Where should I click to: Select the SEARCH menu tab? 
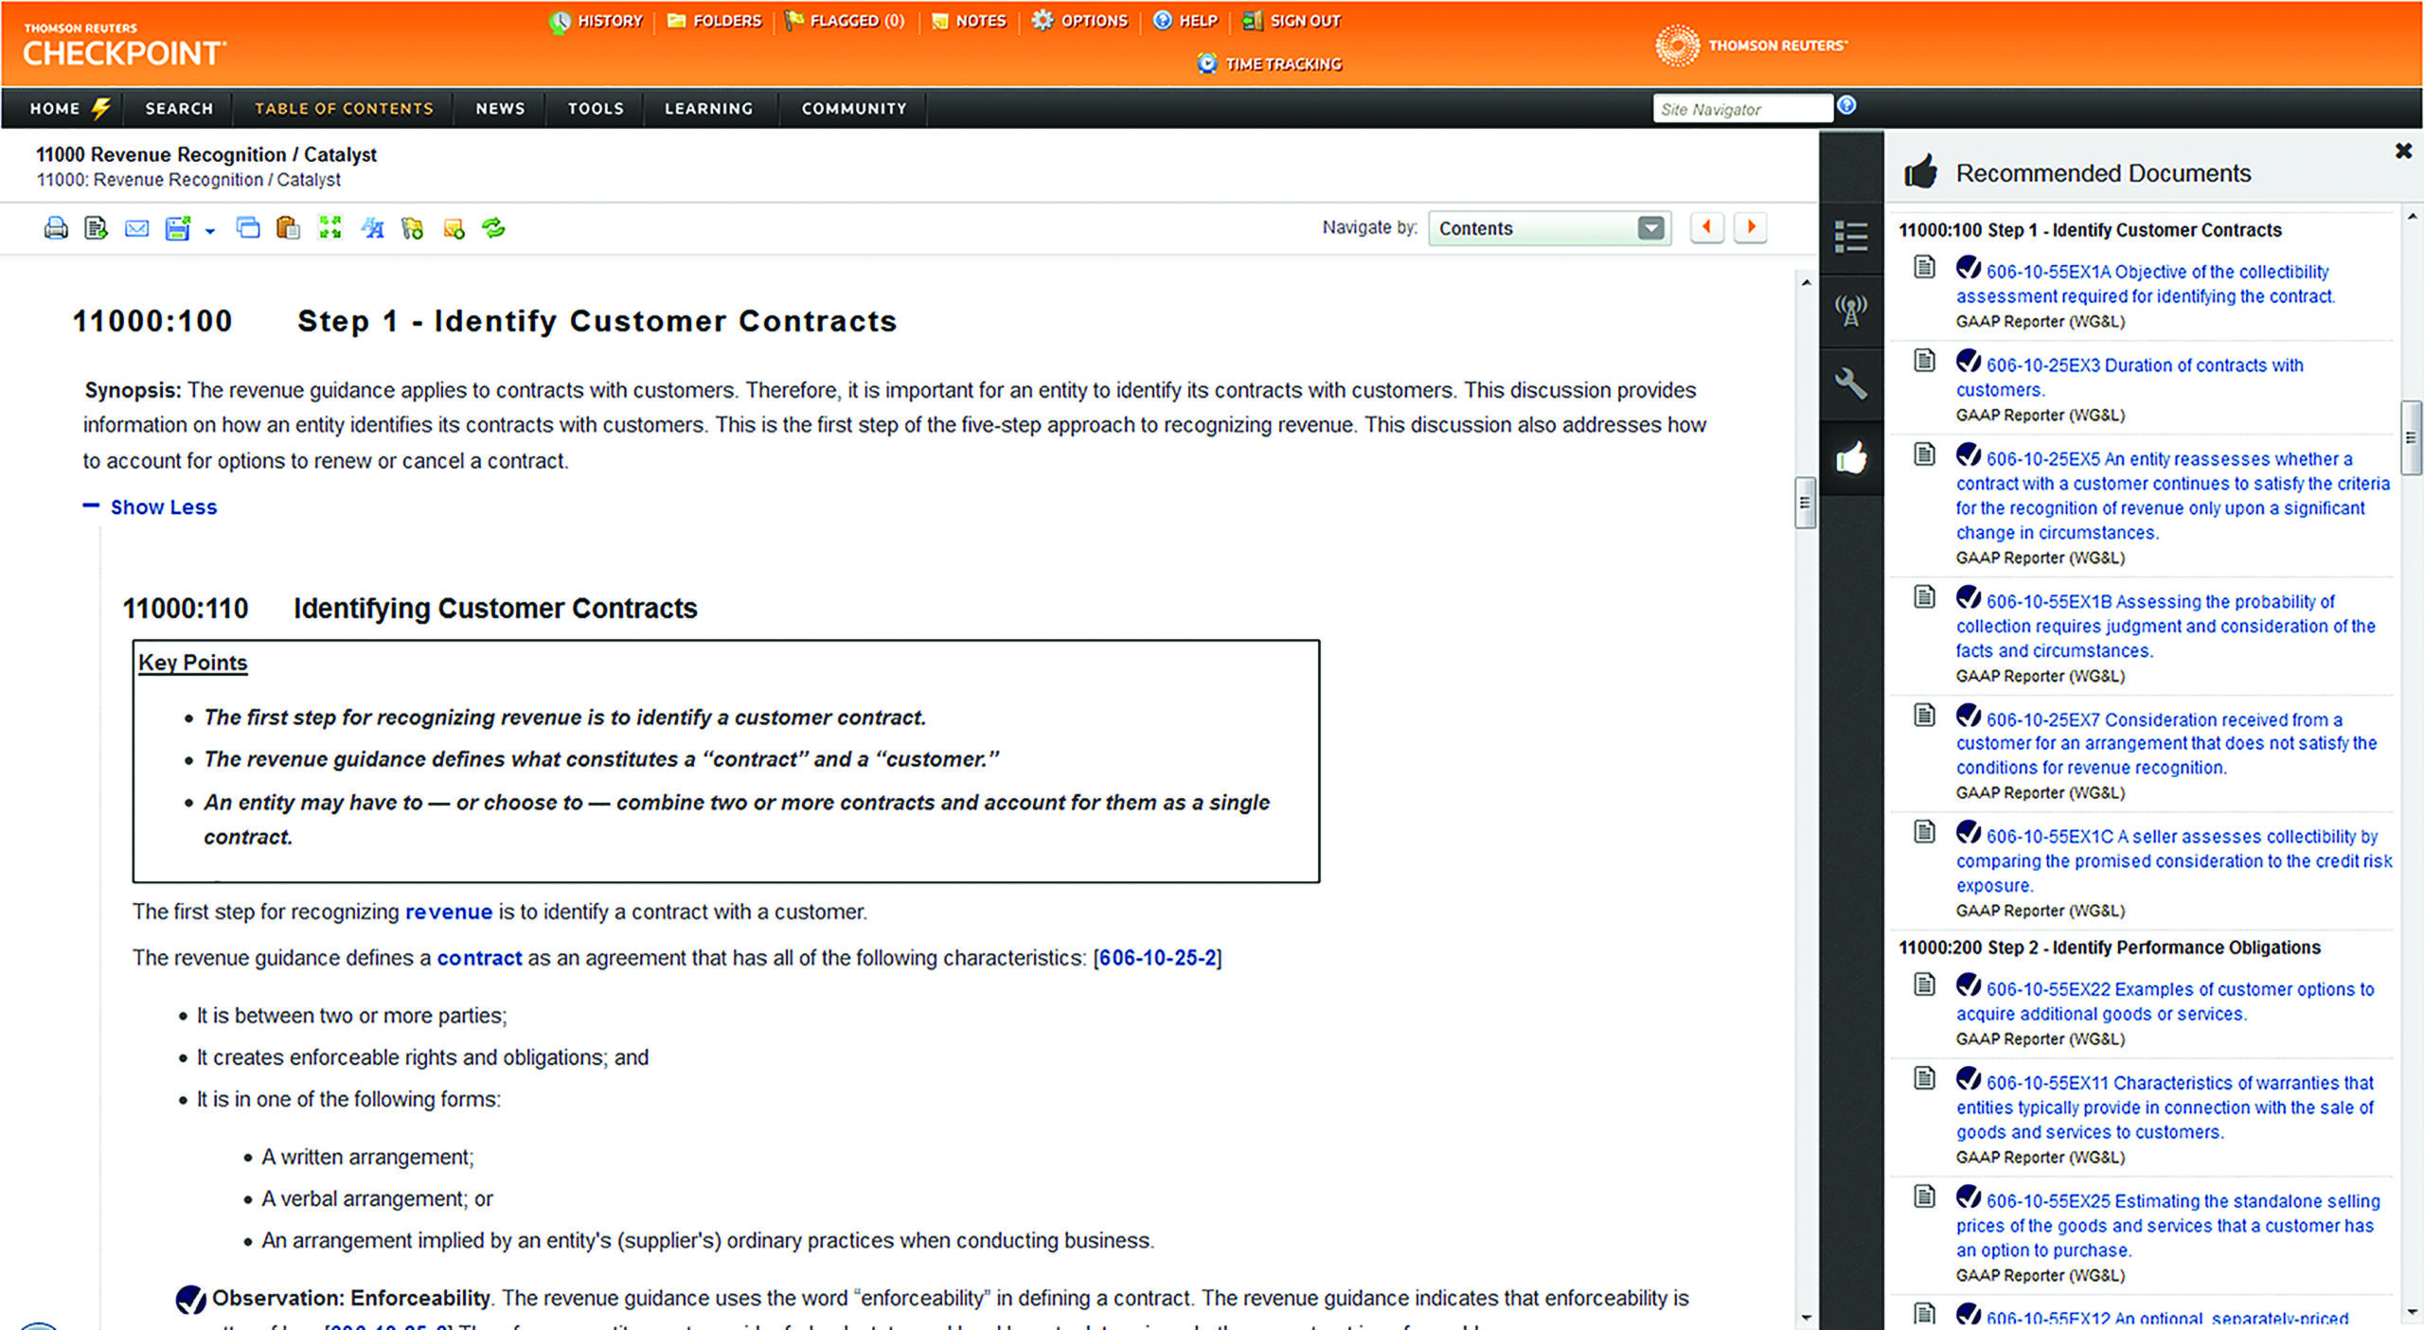[177, 106]
